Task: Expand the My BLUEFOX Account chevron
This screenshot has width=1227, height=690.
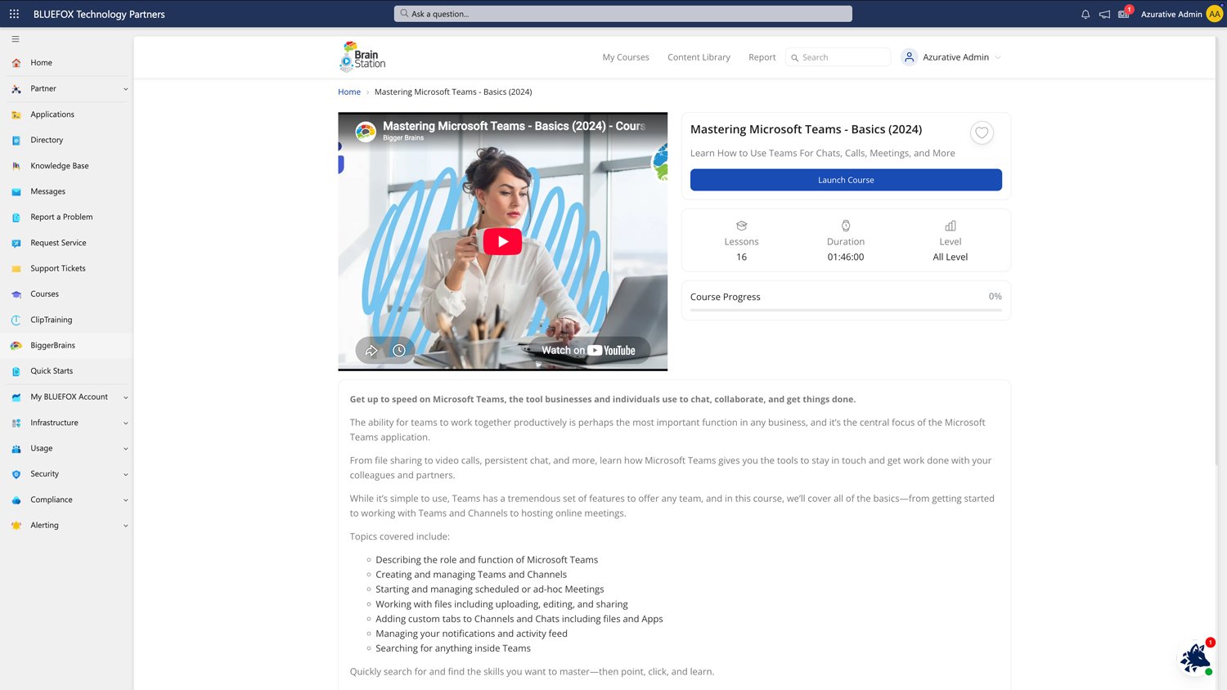Action: pyautogui.click(x=126, y=397)
